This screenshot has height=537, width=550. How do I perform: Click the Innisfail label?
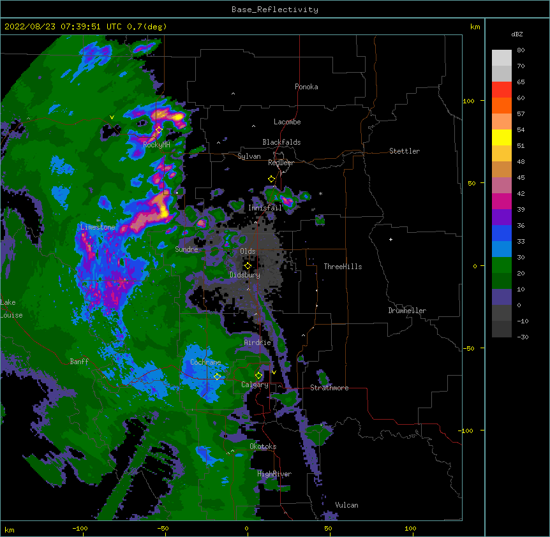tap(265, 208)
